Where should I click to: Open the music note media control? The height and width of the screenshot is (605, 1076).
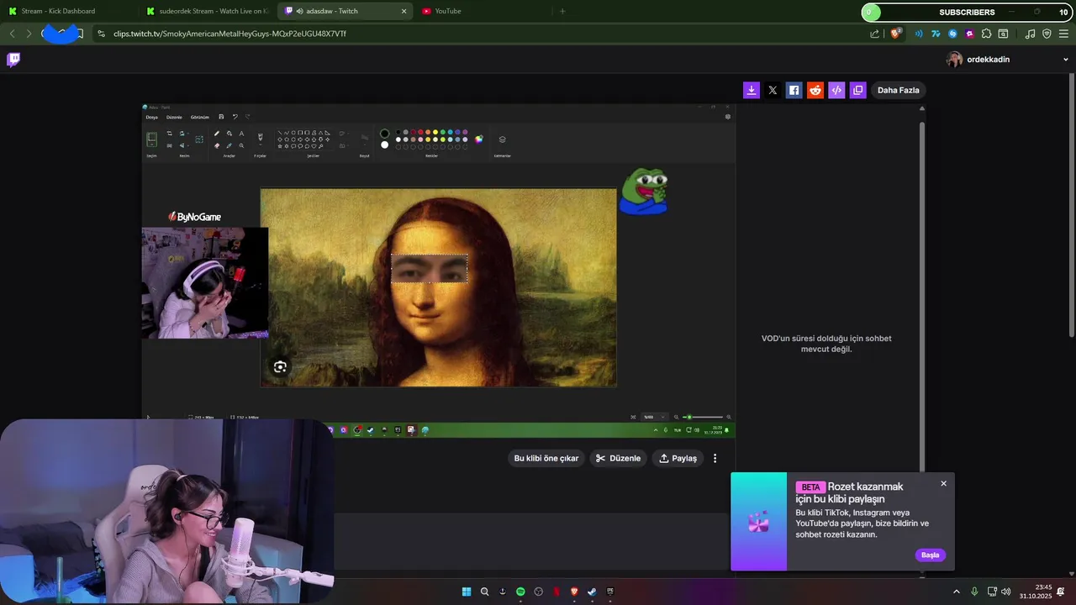pos(1031,34)
